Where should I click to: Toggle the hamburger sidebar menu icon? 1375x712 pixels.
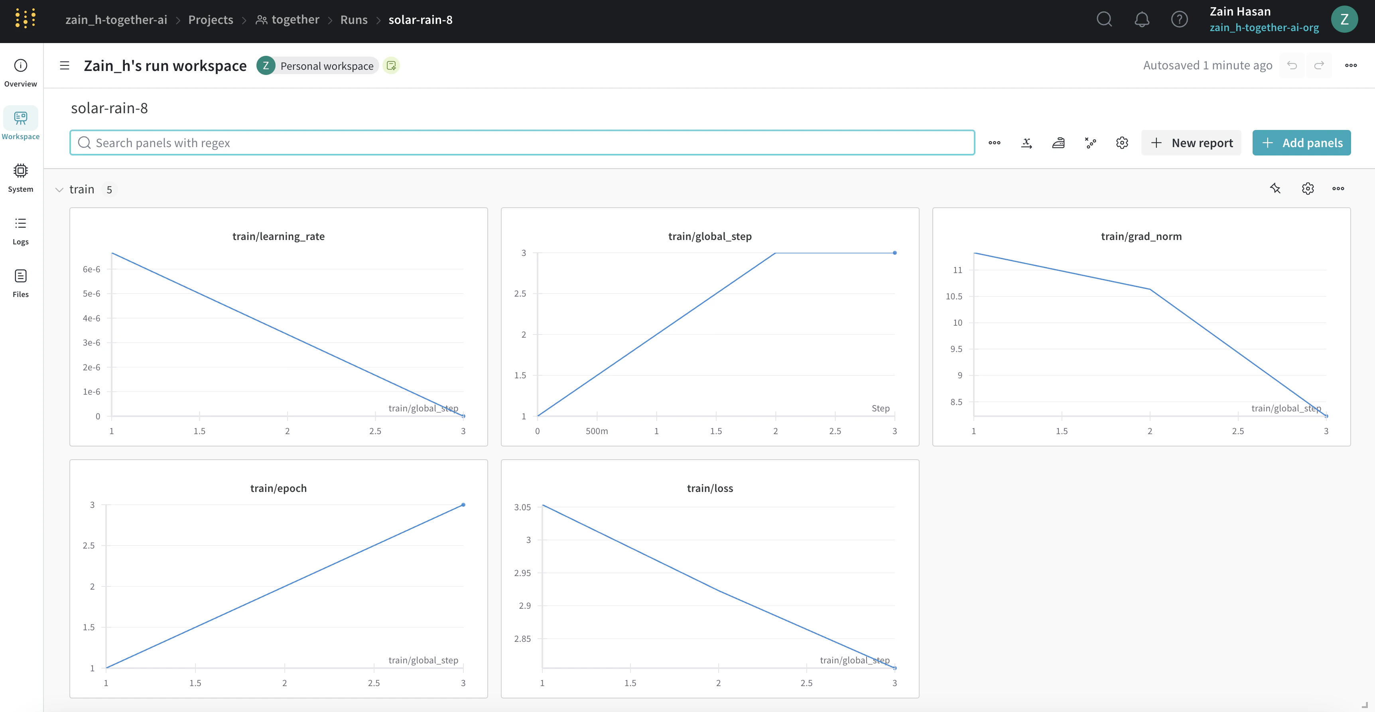point(65,66)
